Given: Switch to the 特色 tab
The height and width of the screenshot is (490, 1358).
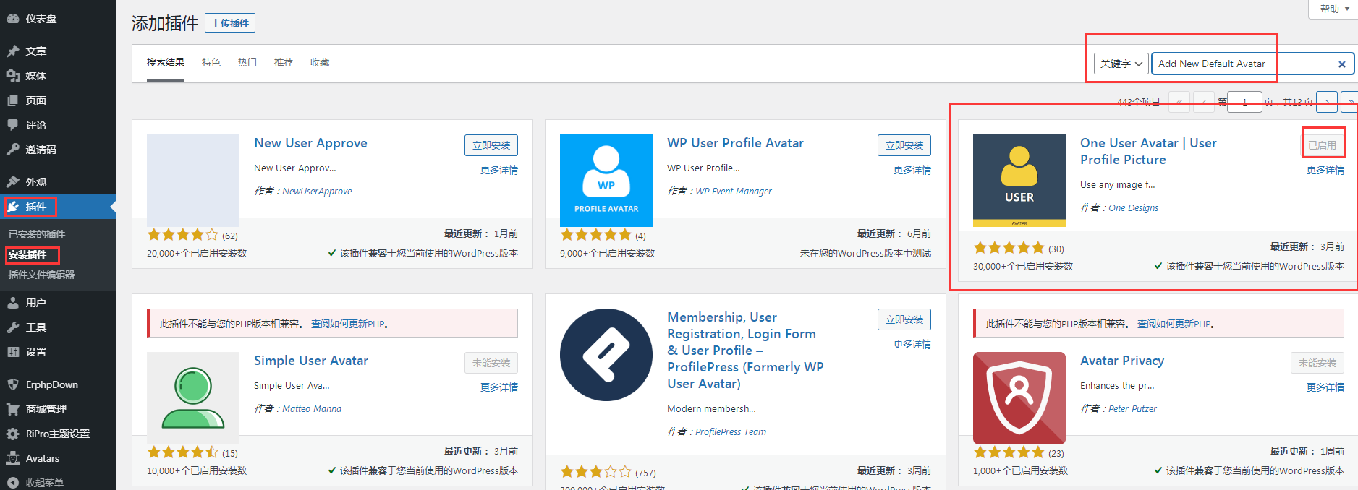Looking at the screenshot, I should [x=211, y=62].
